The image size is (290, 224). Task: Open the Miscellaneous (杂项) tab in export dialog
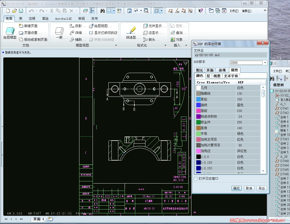[222, 70]
